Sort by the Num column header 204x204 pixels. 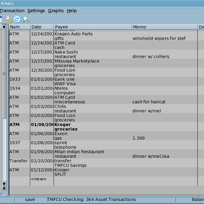coord(19,27)
